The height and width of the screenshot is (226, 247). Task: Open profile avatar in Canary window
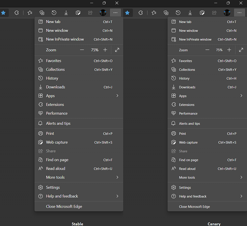point(227,13)
